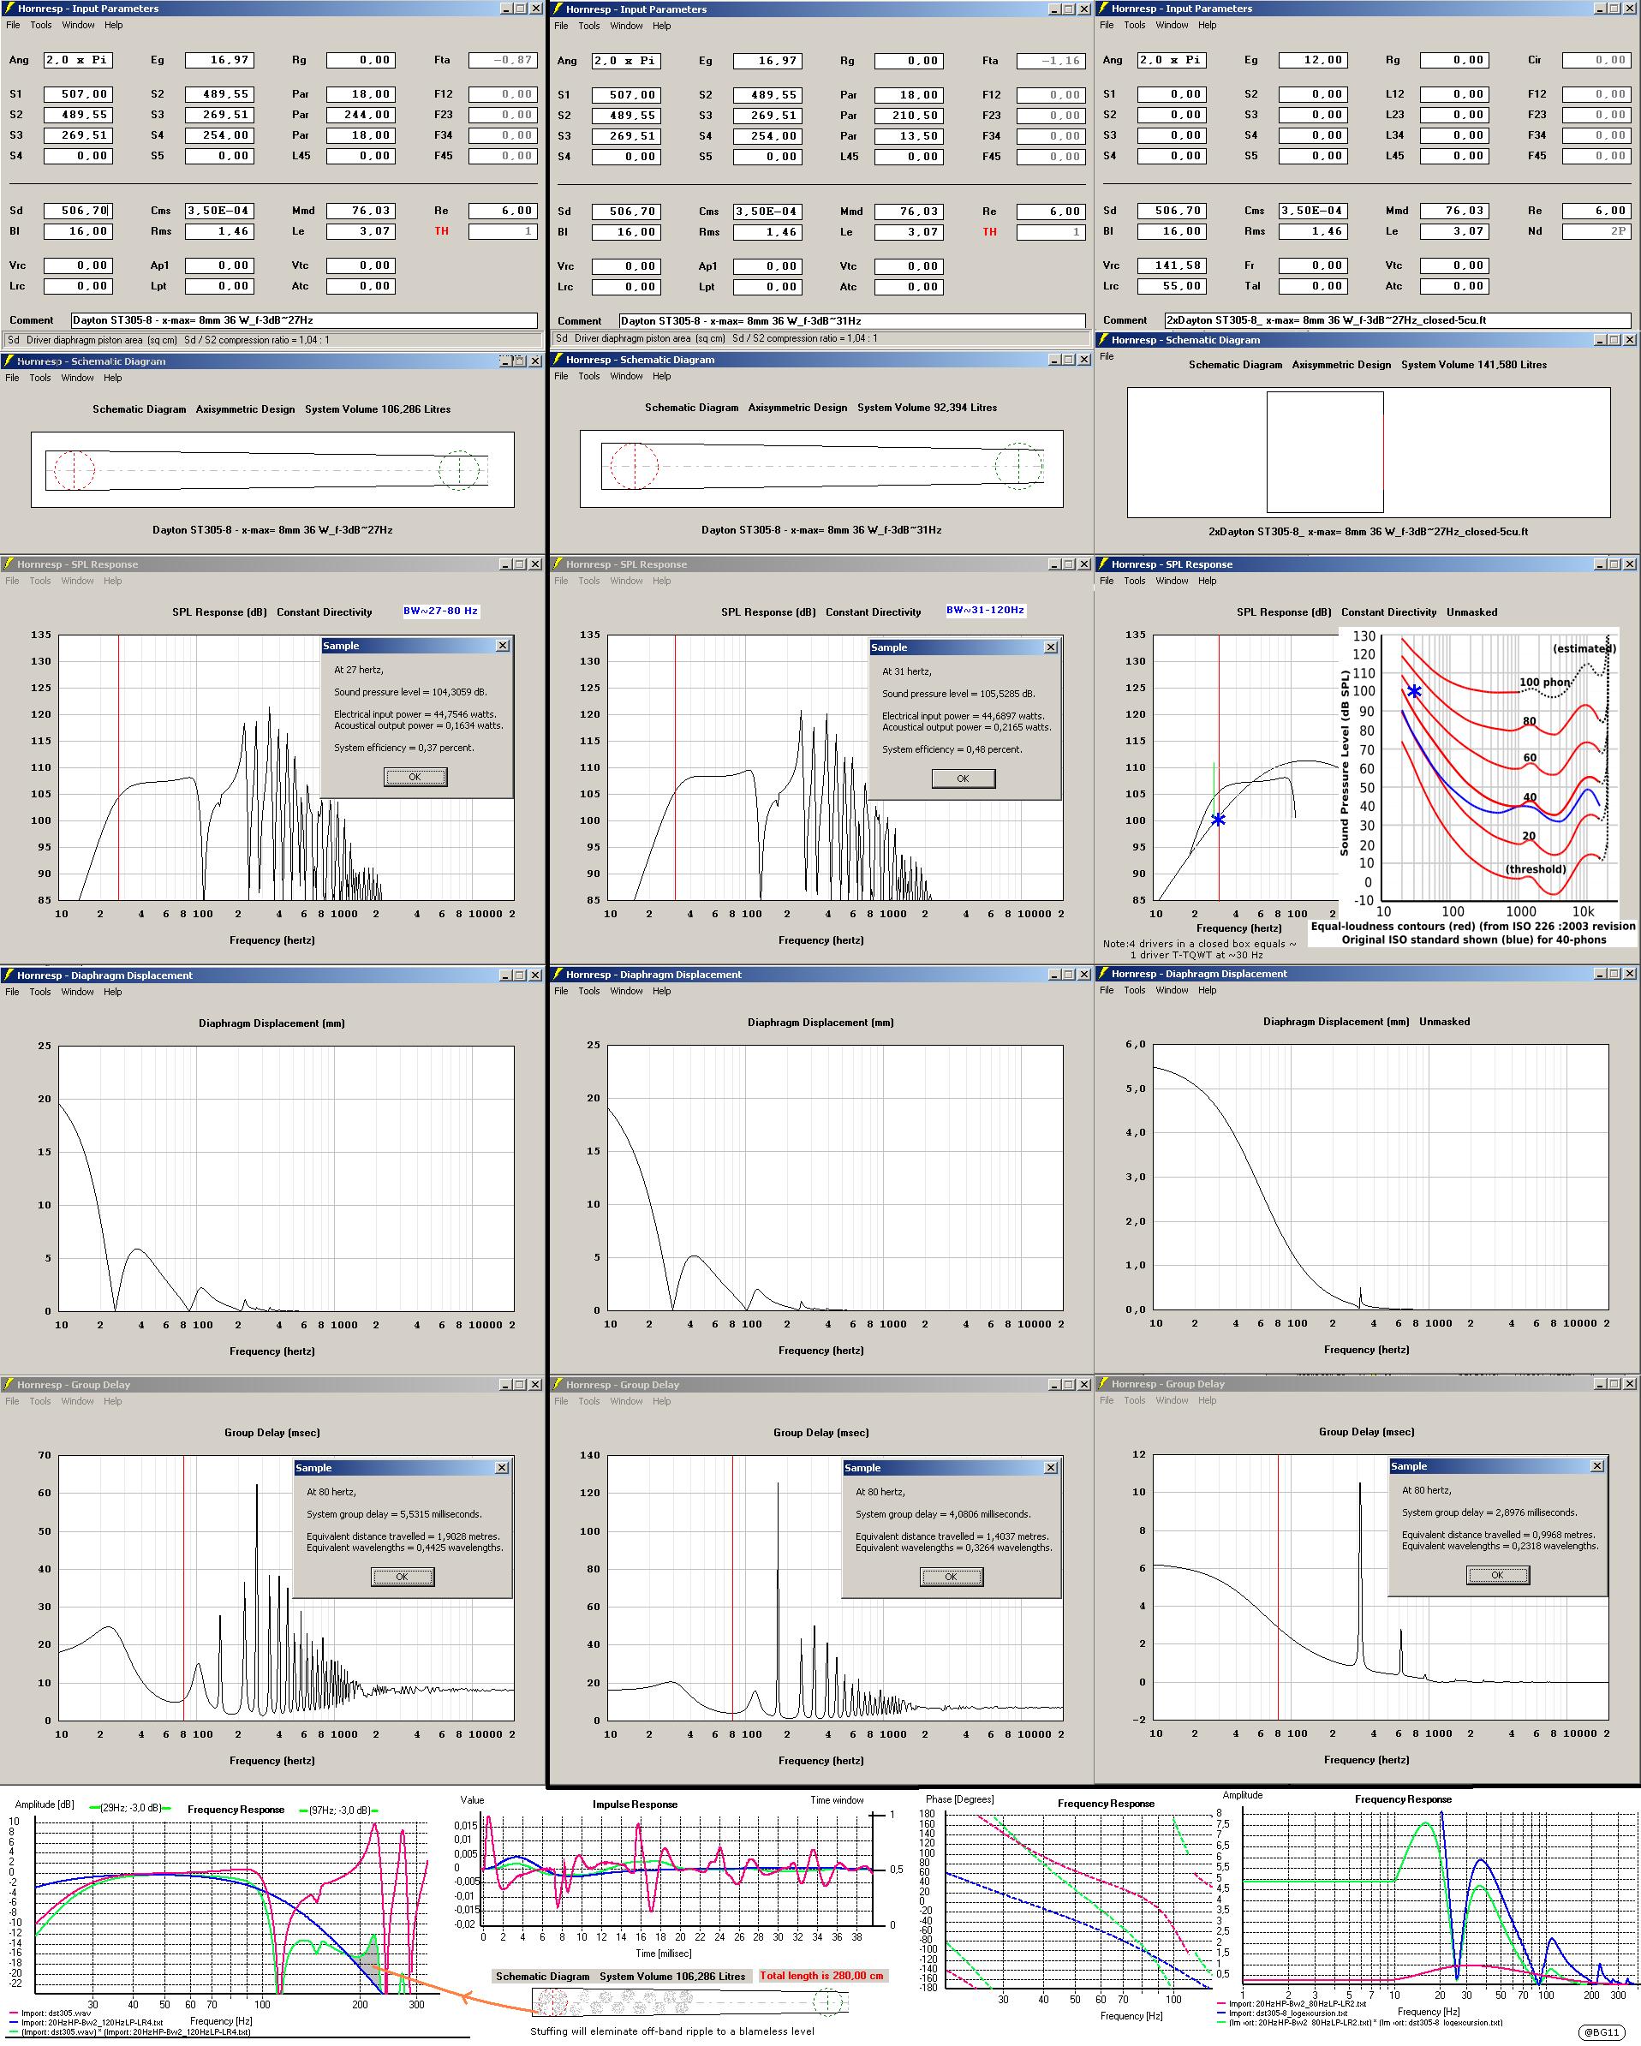Open File menu in middle Diaphragm Displacement window
This screenshot has width=1641, height=2046.
pos(562,991)
